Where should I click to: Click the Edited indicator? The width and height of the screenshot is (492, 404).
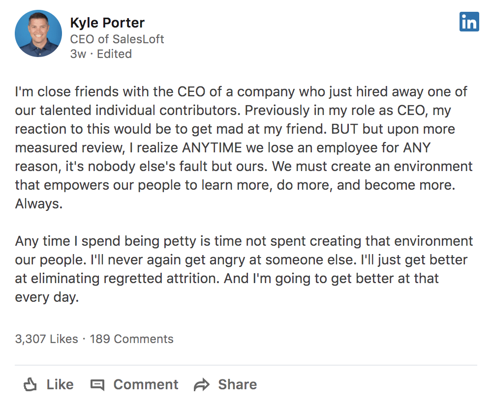tap(114, 54)
